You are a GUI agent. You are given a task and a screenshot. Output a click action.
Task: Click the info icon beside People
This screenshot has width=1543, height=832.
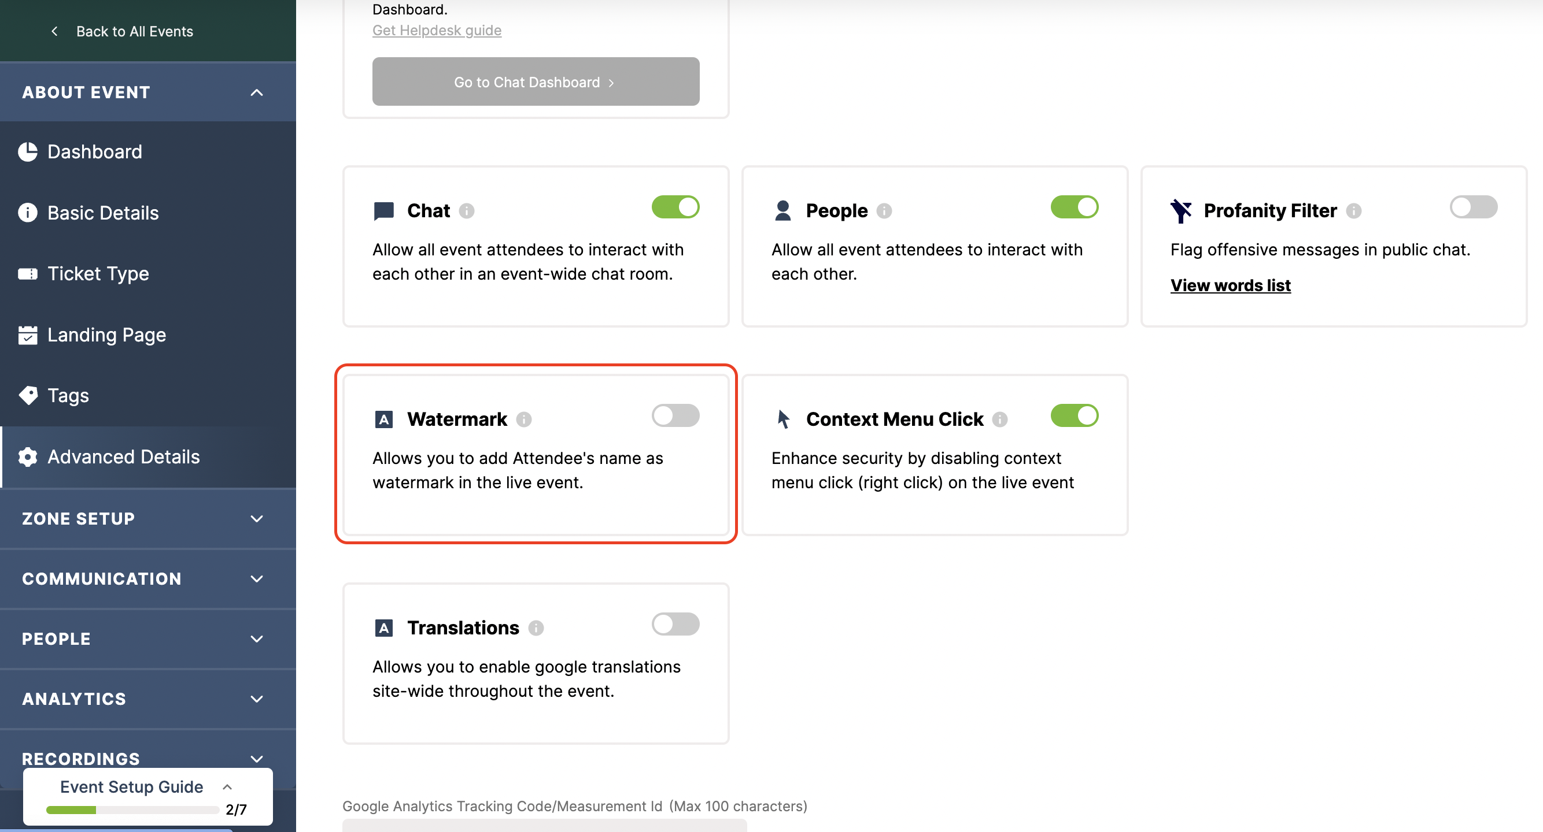(x=884, y=211)
